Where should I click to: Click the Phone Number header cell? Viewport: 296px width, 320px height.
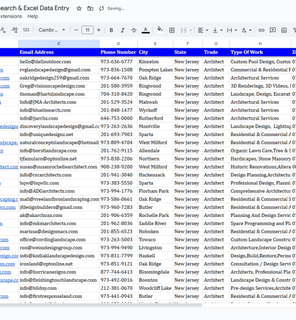118,52
